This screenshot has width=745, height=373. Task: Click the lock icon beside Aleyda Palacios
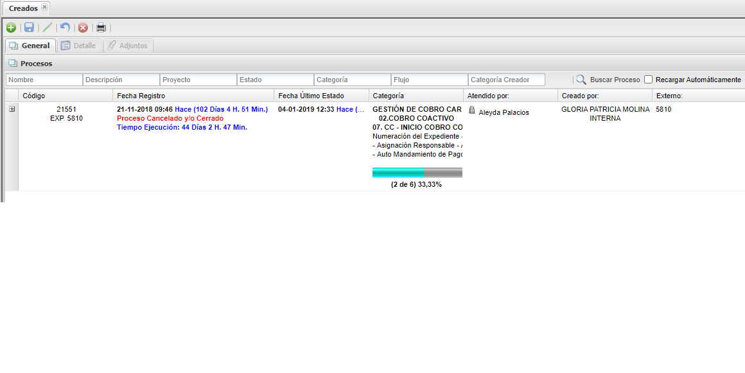[x=472, y=110]
